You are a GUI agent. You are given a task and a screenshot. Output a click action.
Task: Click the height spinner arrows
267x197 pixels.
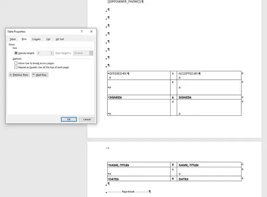click(x=52, y=53)
